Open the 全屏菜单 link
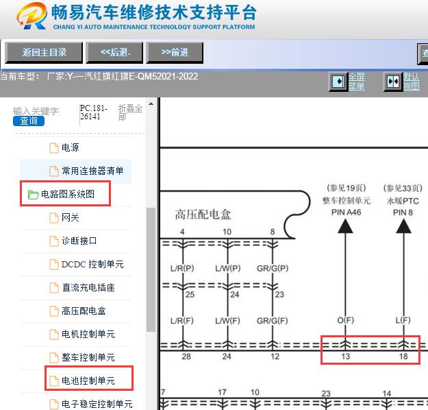The width and height of the screenshot is (428, 410). 357,82
